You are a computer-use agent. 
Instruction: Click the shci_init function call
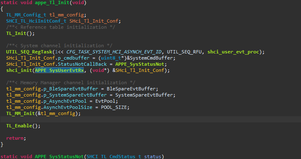[x=19, y=70]
